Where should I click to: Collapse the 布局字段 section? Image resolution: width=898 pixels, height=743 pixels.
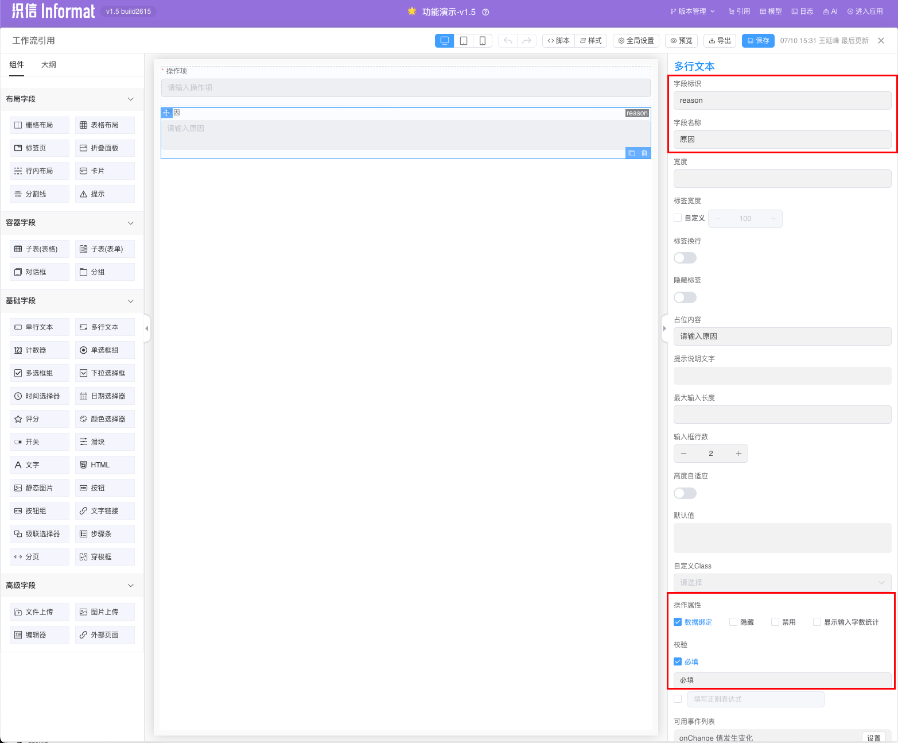[x=130, y=99]
